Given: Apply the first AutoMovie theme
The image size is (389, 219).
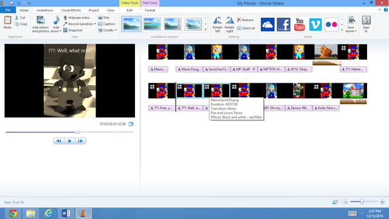Looking at the screenshot, I should pyautogui.click(x=131, y=24).
